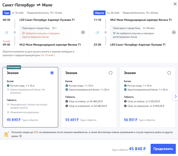Click the Рекомендуем badge on first fare
The height and width of the screenshot is (156, 178).
14,67
